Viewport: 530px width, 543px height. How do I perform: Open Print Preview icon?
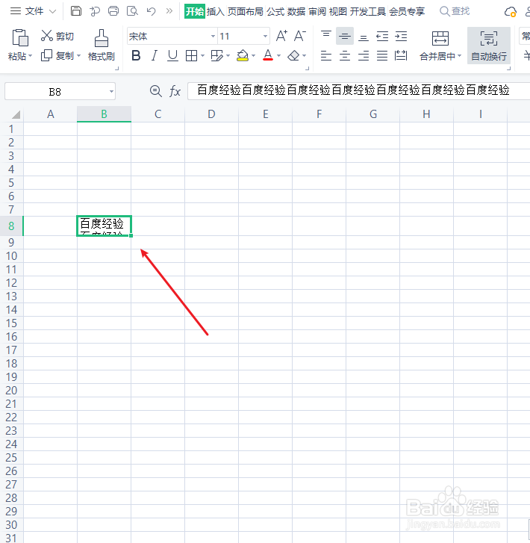pyautogui.click(x=132, y=11)
